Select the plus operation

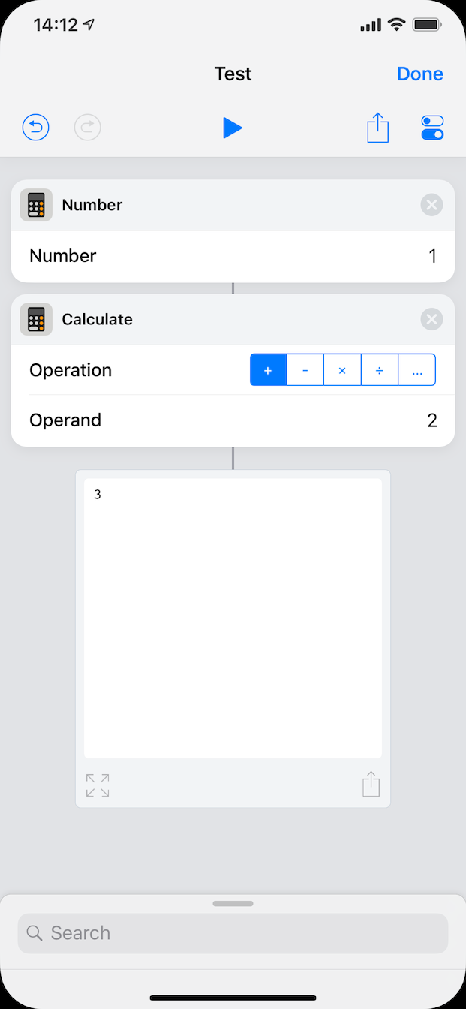click(x=268, y=370)
